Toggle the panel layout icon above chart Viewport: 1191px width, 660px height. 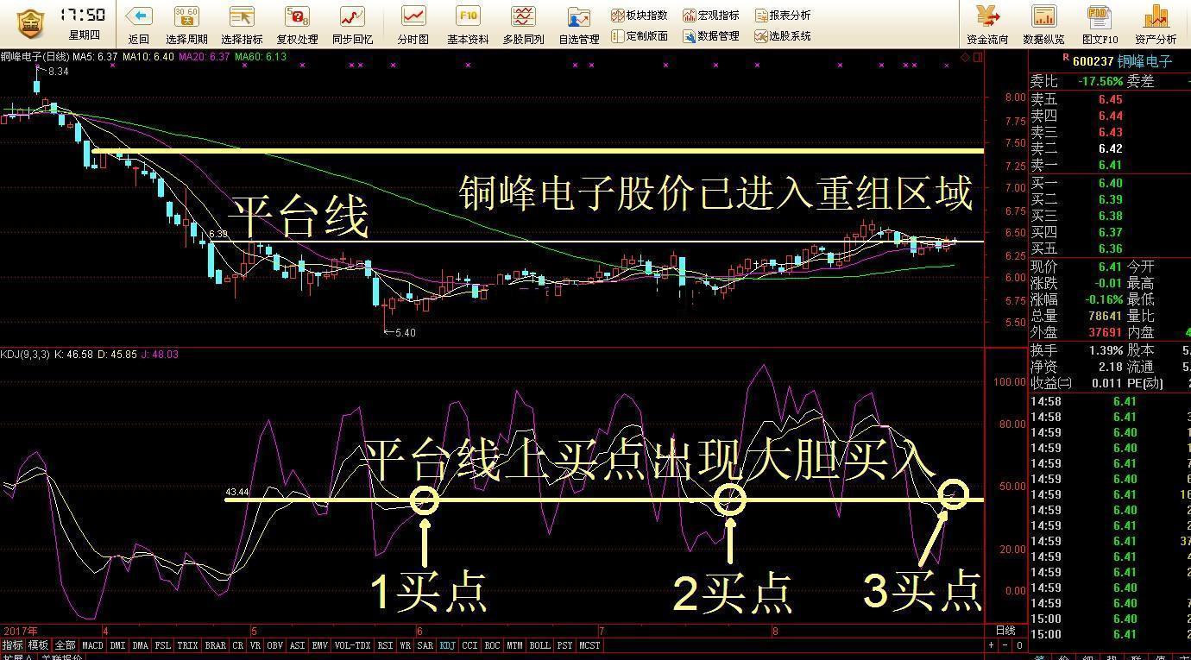978,57
